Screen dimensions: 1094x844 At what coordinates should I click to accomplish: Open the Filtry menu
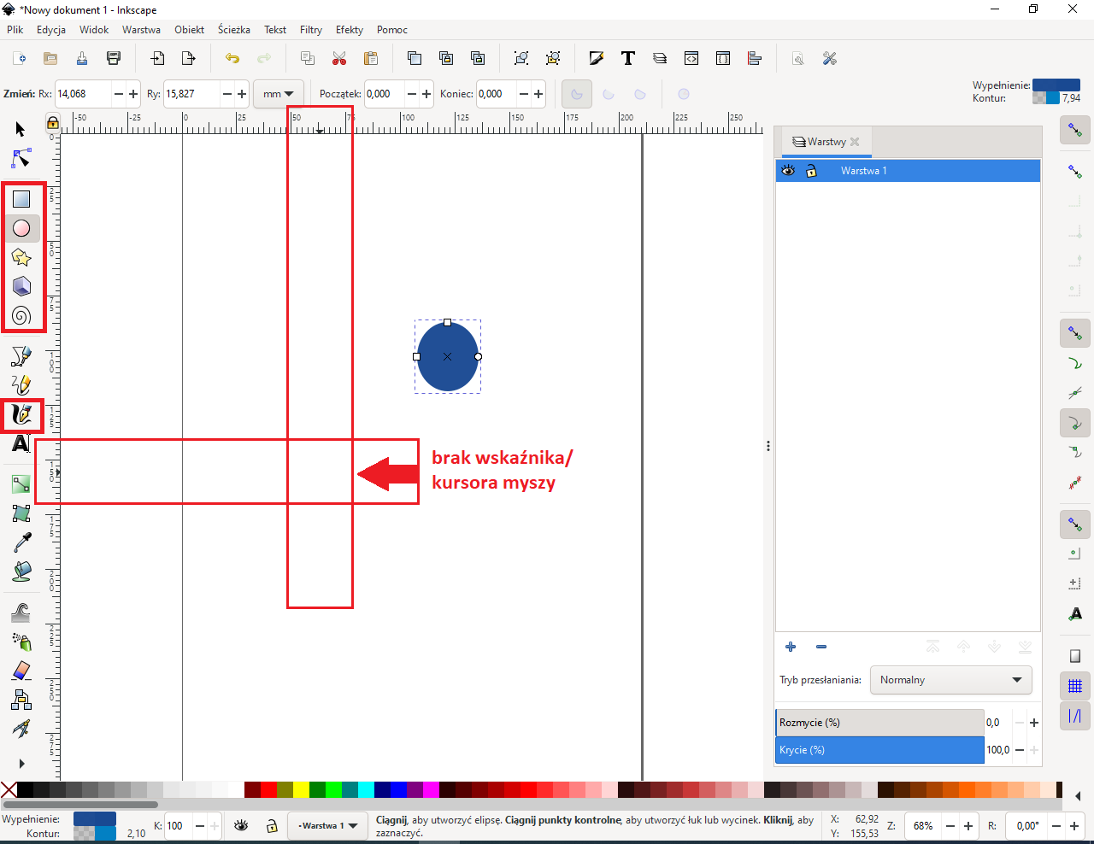[310, 30]
